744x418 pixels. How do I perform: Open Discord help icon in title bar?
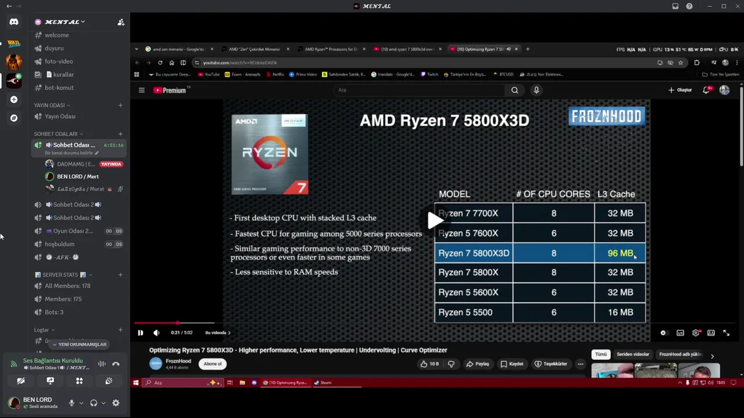tap(689, 6)
